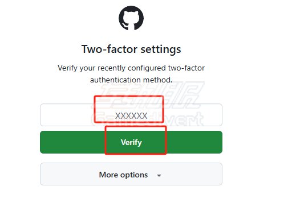
Task: Click the green Verify button
Action: click(131, 142)
